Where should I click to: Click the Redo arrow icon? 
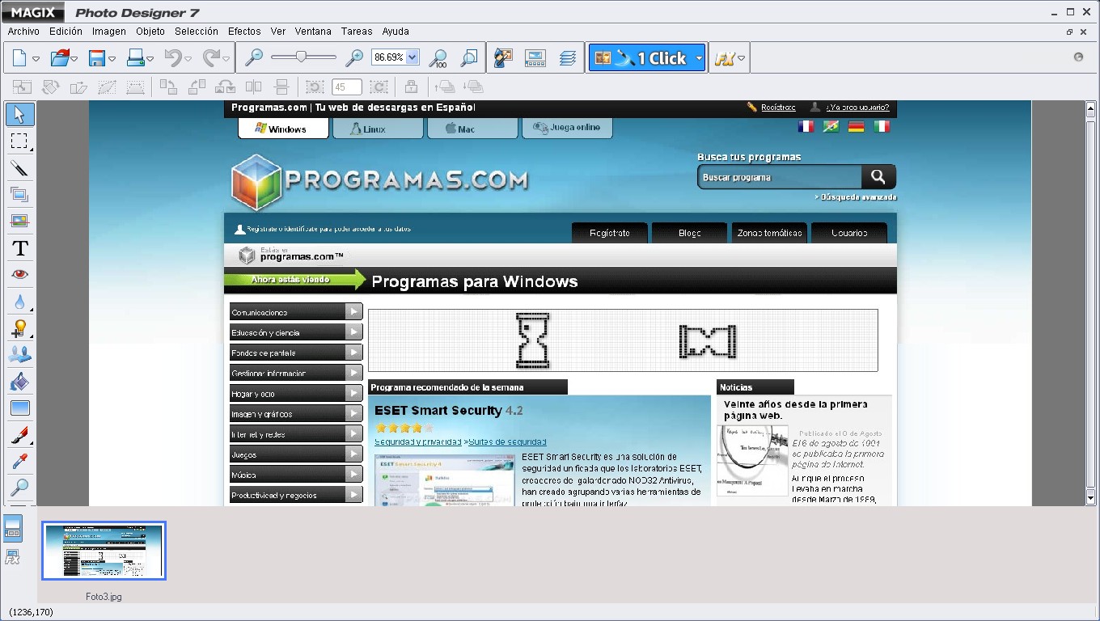(x=211, y=58)
